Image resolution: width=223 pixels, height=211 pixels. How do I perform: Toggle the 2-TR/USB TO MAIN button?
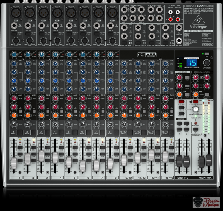click(x=196, y=102)
